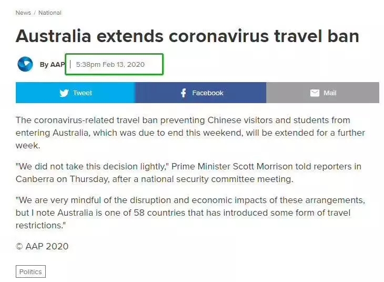Screen dimensions: 384x282
Task: Click the 'We did not take this decision lightly' quote
Action: click(91, 167)
